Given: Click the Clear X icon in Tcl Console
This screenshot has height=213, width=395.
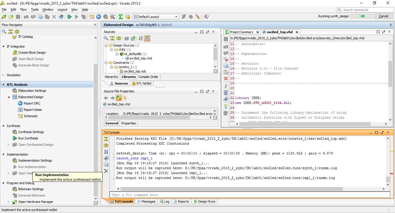Looking at the screenshot, I should [106, 171].
